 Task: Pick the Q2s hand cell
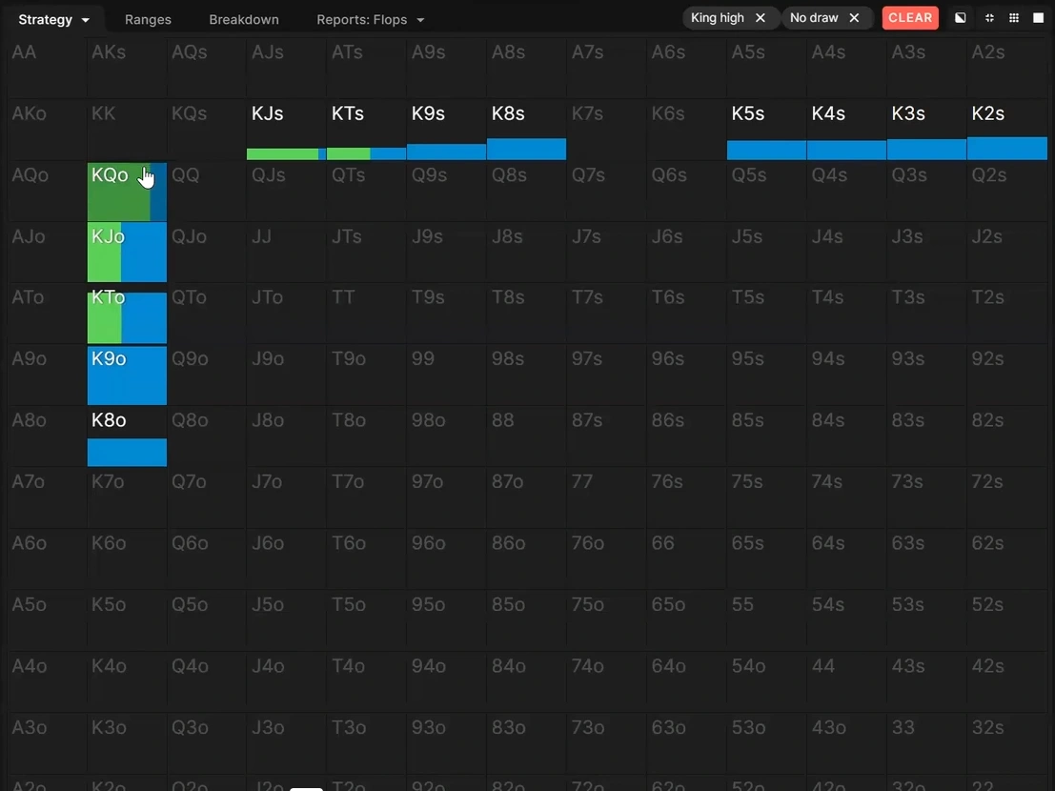pyautogui.click(x=1007, y=192)
